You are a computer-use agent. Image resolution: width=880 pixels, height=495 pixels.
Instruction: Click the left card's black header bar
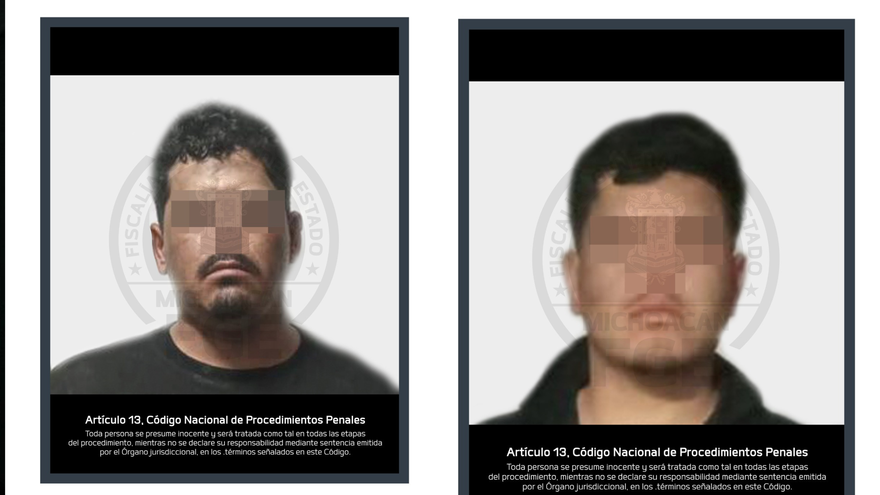[224, 51]
